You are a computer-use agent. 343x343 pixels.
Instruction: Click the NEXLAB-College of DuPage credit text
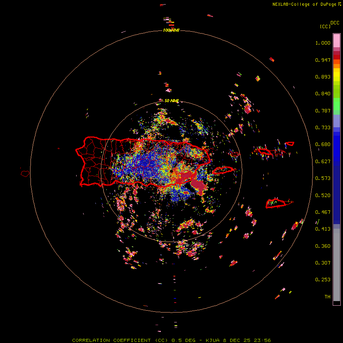[x=304, y=4]
